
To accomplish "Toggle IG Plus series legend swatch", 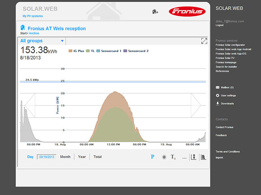I will click(70, 51).
